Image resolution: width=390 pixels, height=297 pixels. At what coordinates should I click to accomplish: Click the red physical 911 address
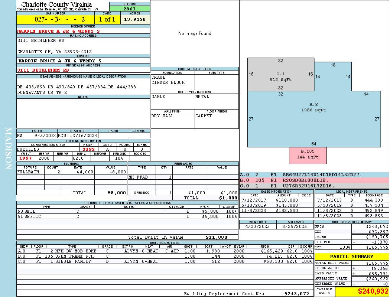[43, 70]
